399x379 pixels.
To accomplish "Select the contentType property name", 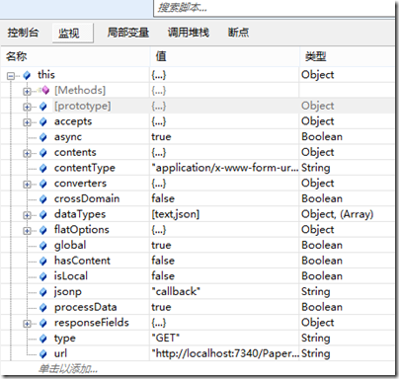I will [85, 168].
